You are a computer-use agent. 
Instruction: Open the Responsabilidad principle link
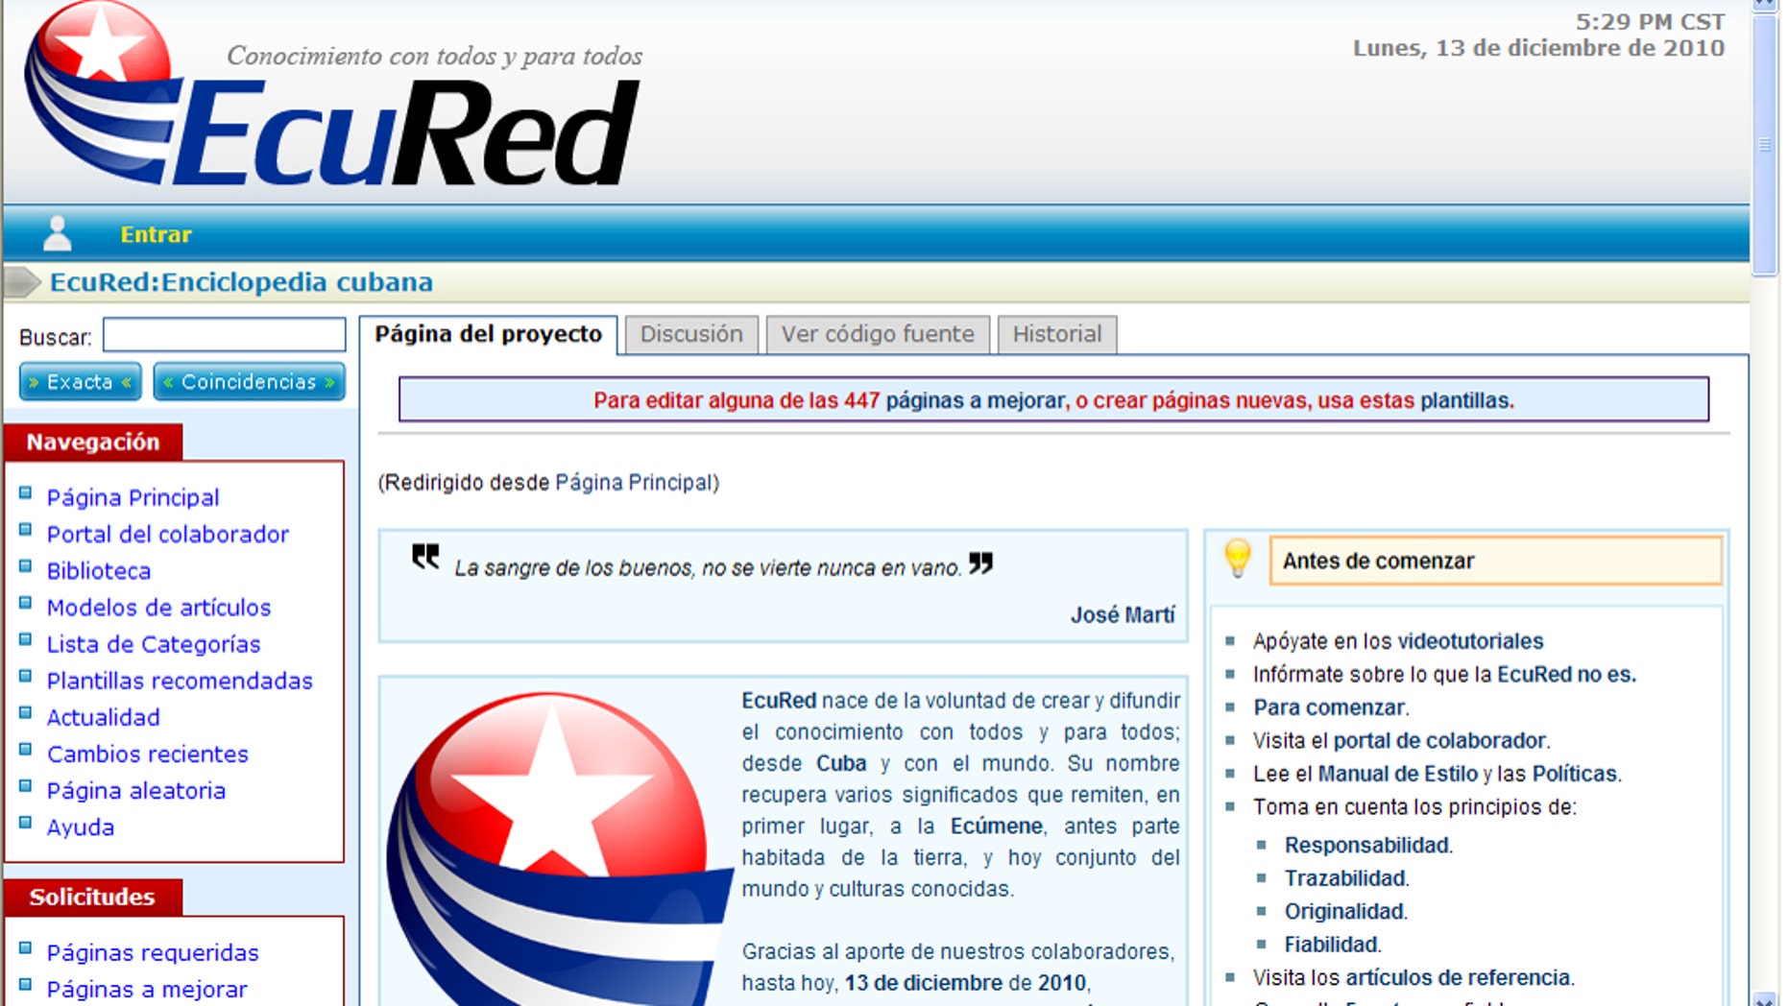tap(1366, 845)
